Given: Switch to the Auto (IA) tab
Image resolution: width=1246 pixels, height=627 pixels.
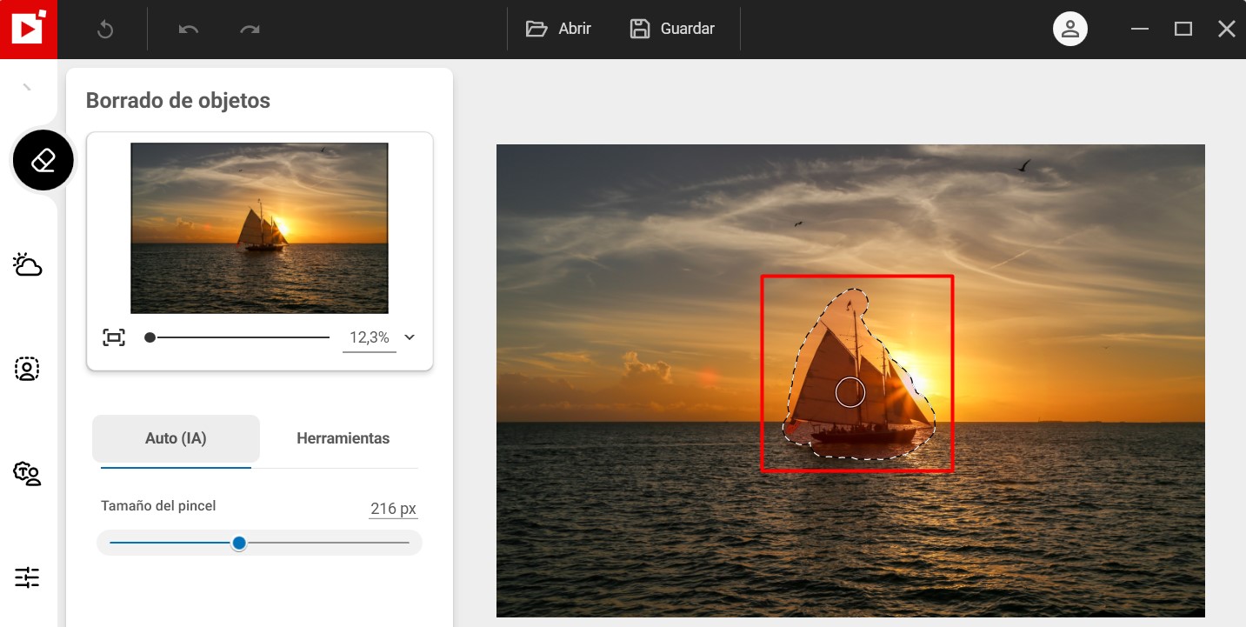Looking at the screenshot, I should point(176,438).
